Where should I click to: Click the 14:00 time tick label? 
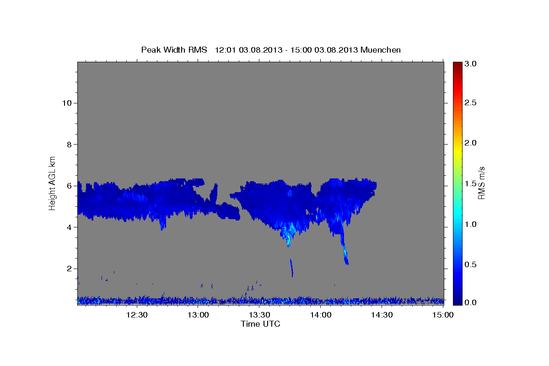tap(321, 315)
